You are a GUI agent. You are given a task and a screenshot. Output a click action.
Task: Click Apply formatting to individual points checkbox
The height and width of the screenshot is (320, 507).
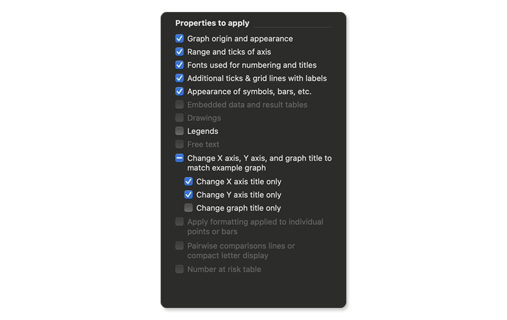[x=179, y=222]
